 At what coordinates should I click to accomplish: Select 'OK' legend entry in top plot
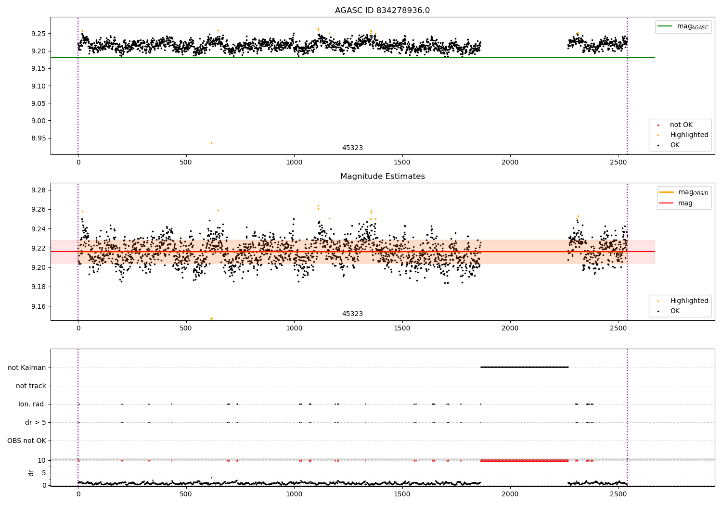click(x=675, y=145)
